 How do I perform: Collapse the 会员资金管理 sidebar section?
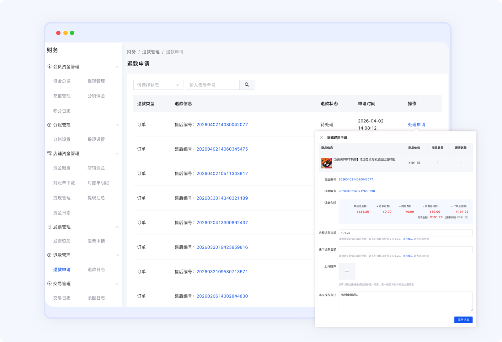coord(117,67)
